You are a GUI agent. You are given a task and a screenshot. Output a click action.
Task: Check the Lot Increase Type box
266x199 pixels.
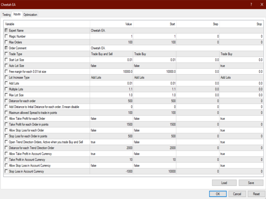coord(6,78)
